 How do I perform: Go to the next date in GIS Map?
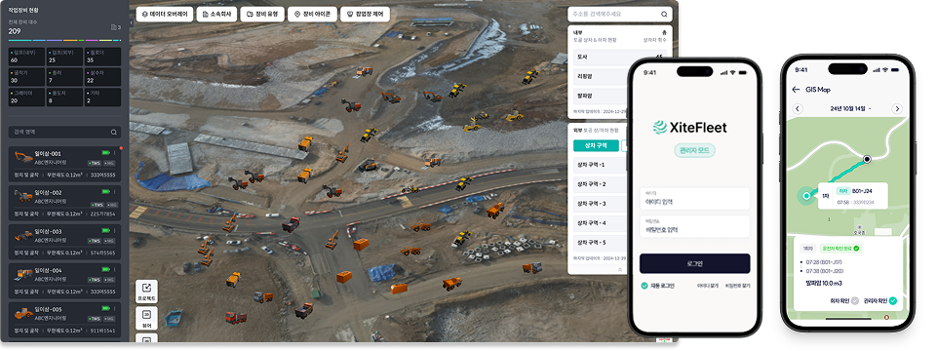pos(896,108)
